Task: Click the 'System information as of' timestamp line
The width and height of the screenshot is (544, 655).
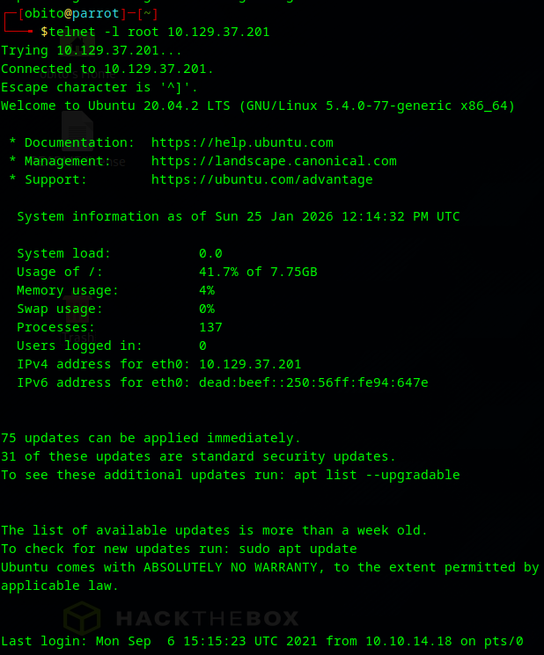Action: [x=238, y=216]
